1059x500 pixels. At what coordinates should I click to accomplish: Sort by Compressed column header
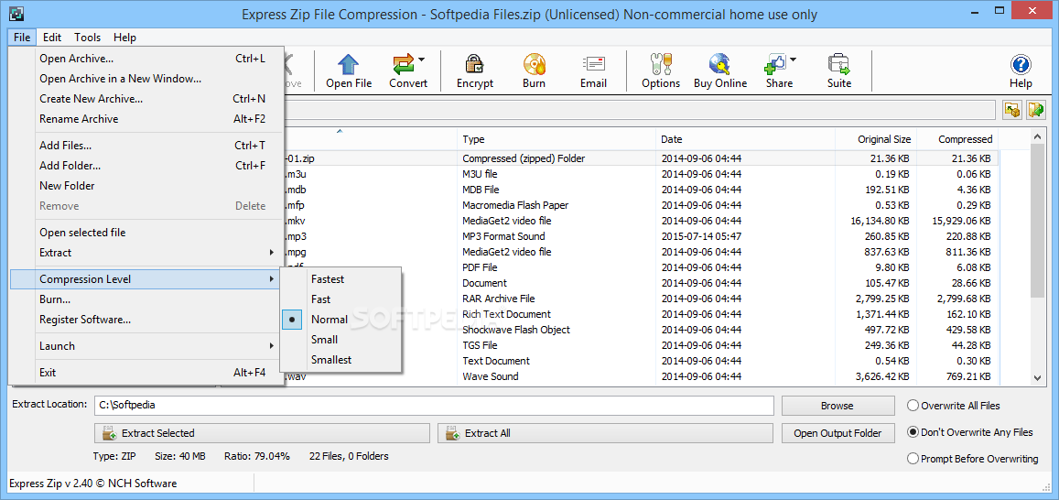957,139
